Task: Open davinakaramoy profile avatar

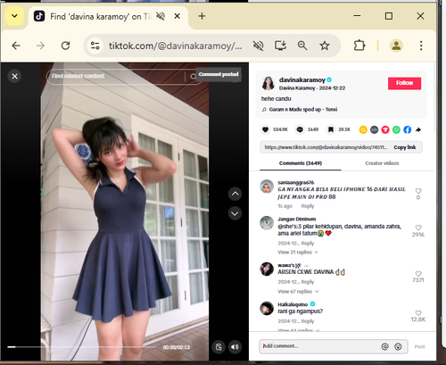Action: (268, 83)
